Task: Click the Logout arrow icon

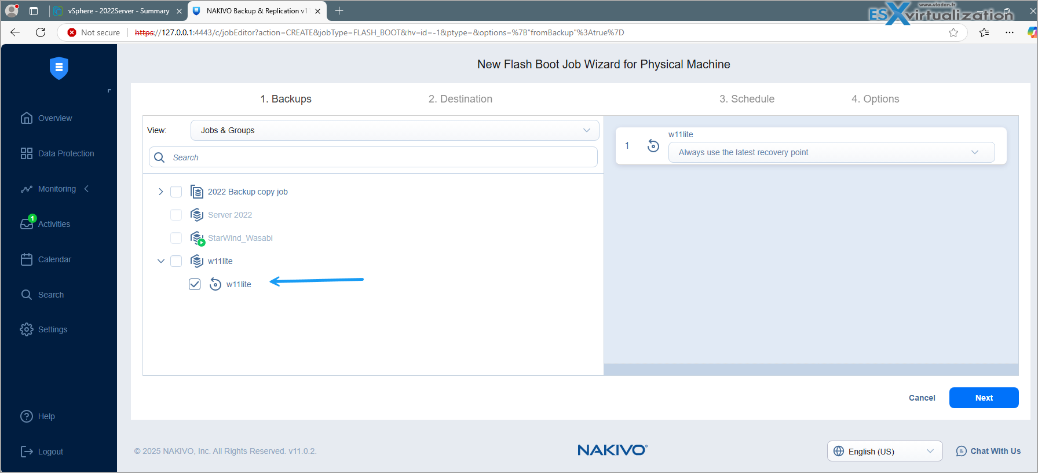Action: [x=27, y=452]
